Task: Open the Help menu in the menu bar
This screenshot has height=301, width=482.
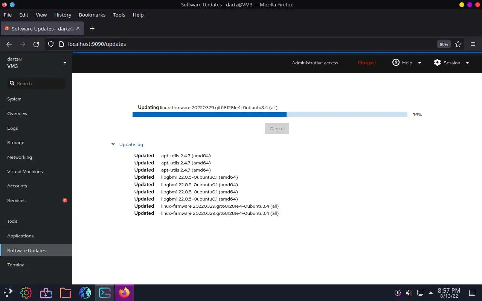Action: tap(138, 15)
